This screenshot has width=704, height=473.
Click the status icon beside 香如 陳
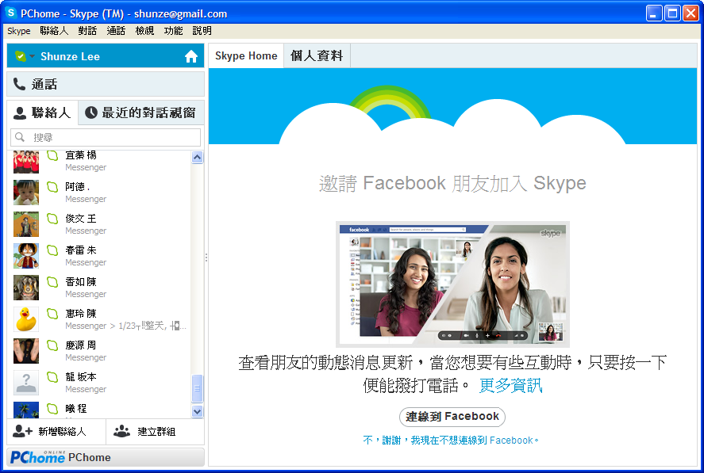click(x=52, y=281)
